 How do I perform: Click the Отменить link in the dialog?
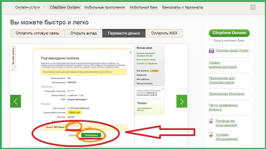click(73, 135)
